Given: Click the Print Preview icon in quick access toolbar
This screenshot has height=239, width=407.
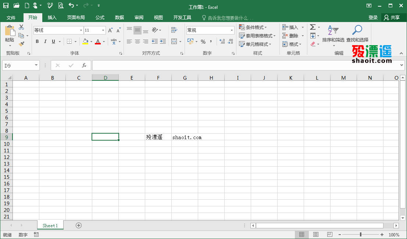Looking at the screenshot, I should click(61, 6).
